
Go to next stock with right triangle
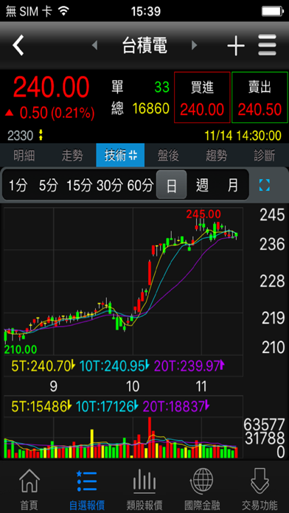[x=195, y=45]
